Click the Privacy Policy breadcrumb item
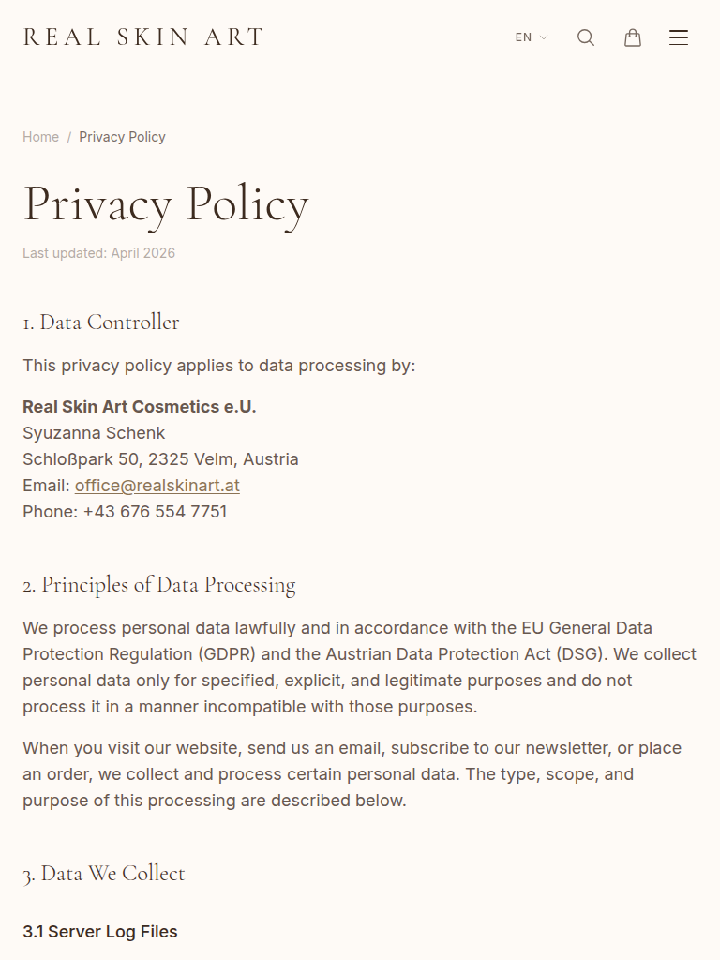This screenshot has width=720, height=960. point(122,137)
